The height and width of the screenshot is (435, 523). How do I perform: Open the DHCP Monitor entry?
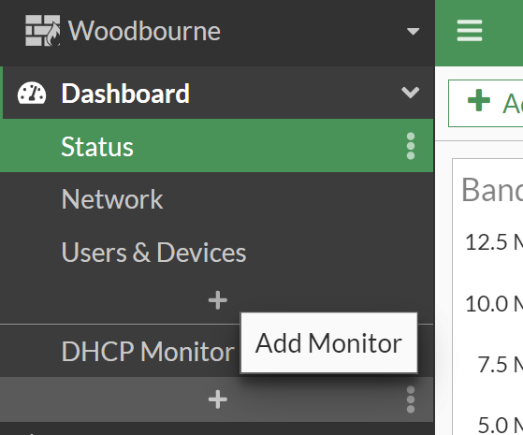pos(148,351)
